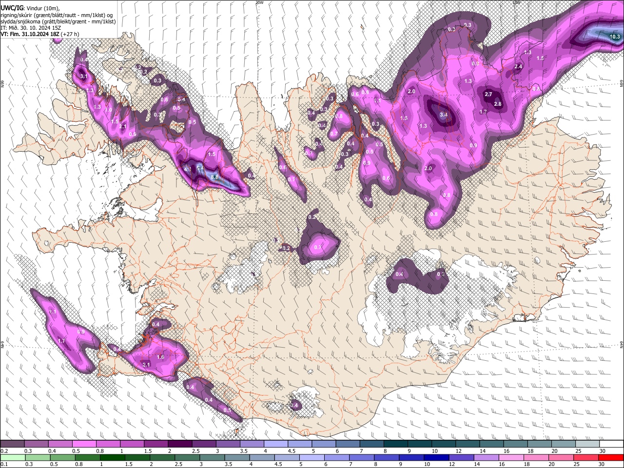Click the 3.1 value in the Westfjords
This screenshot has height=468, width=624.
[x=83, y=76]
